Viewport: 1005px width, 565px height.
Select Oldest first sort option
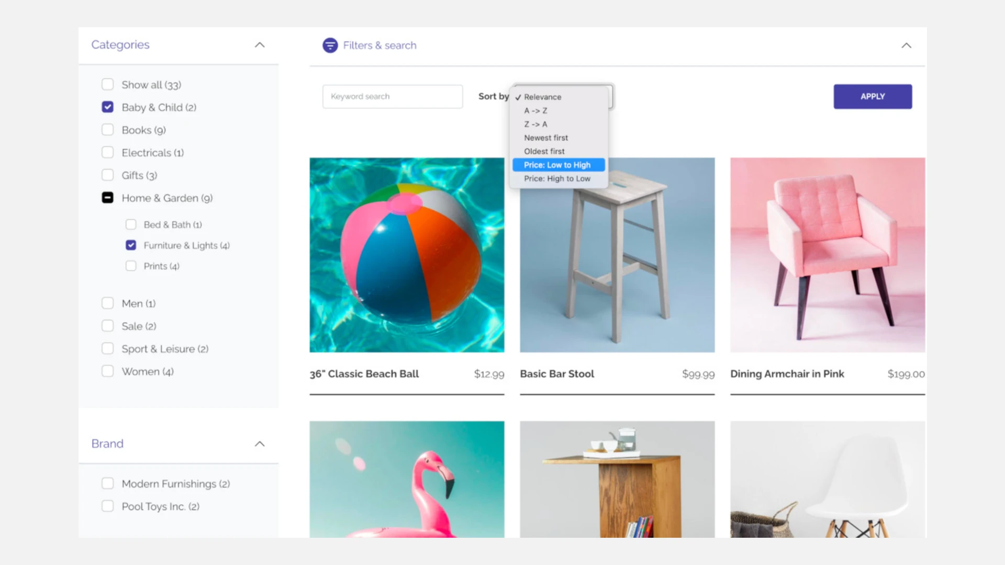click(x=559, y=151)
